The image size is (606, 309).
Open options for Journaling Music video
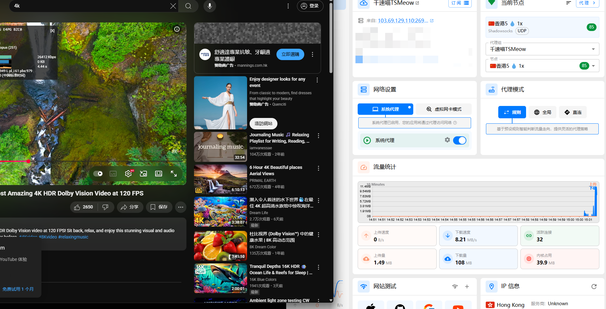318,136
